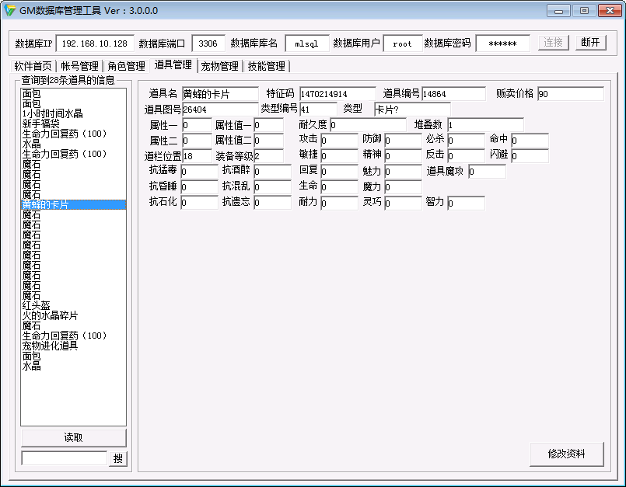Open the 宠物管理 tab
Screen dimensions: 626x487
point(219,66)
